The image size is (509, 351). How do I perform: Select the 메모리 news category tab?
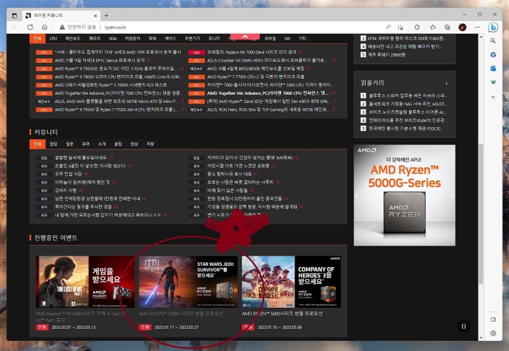point(95,38)
